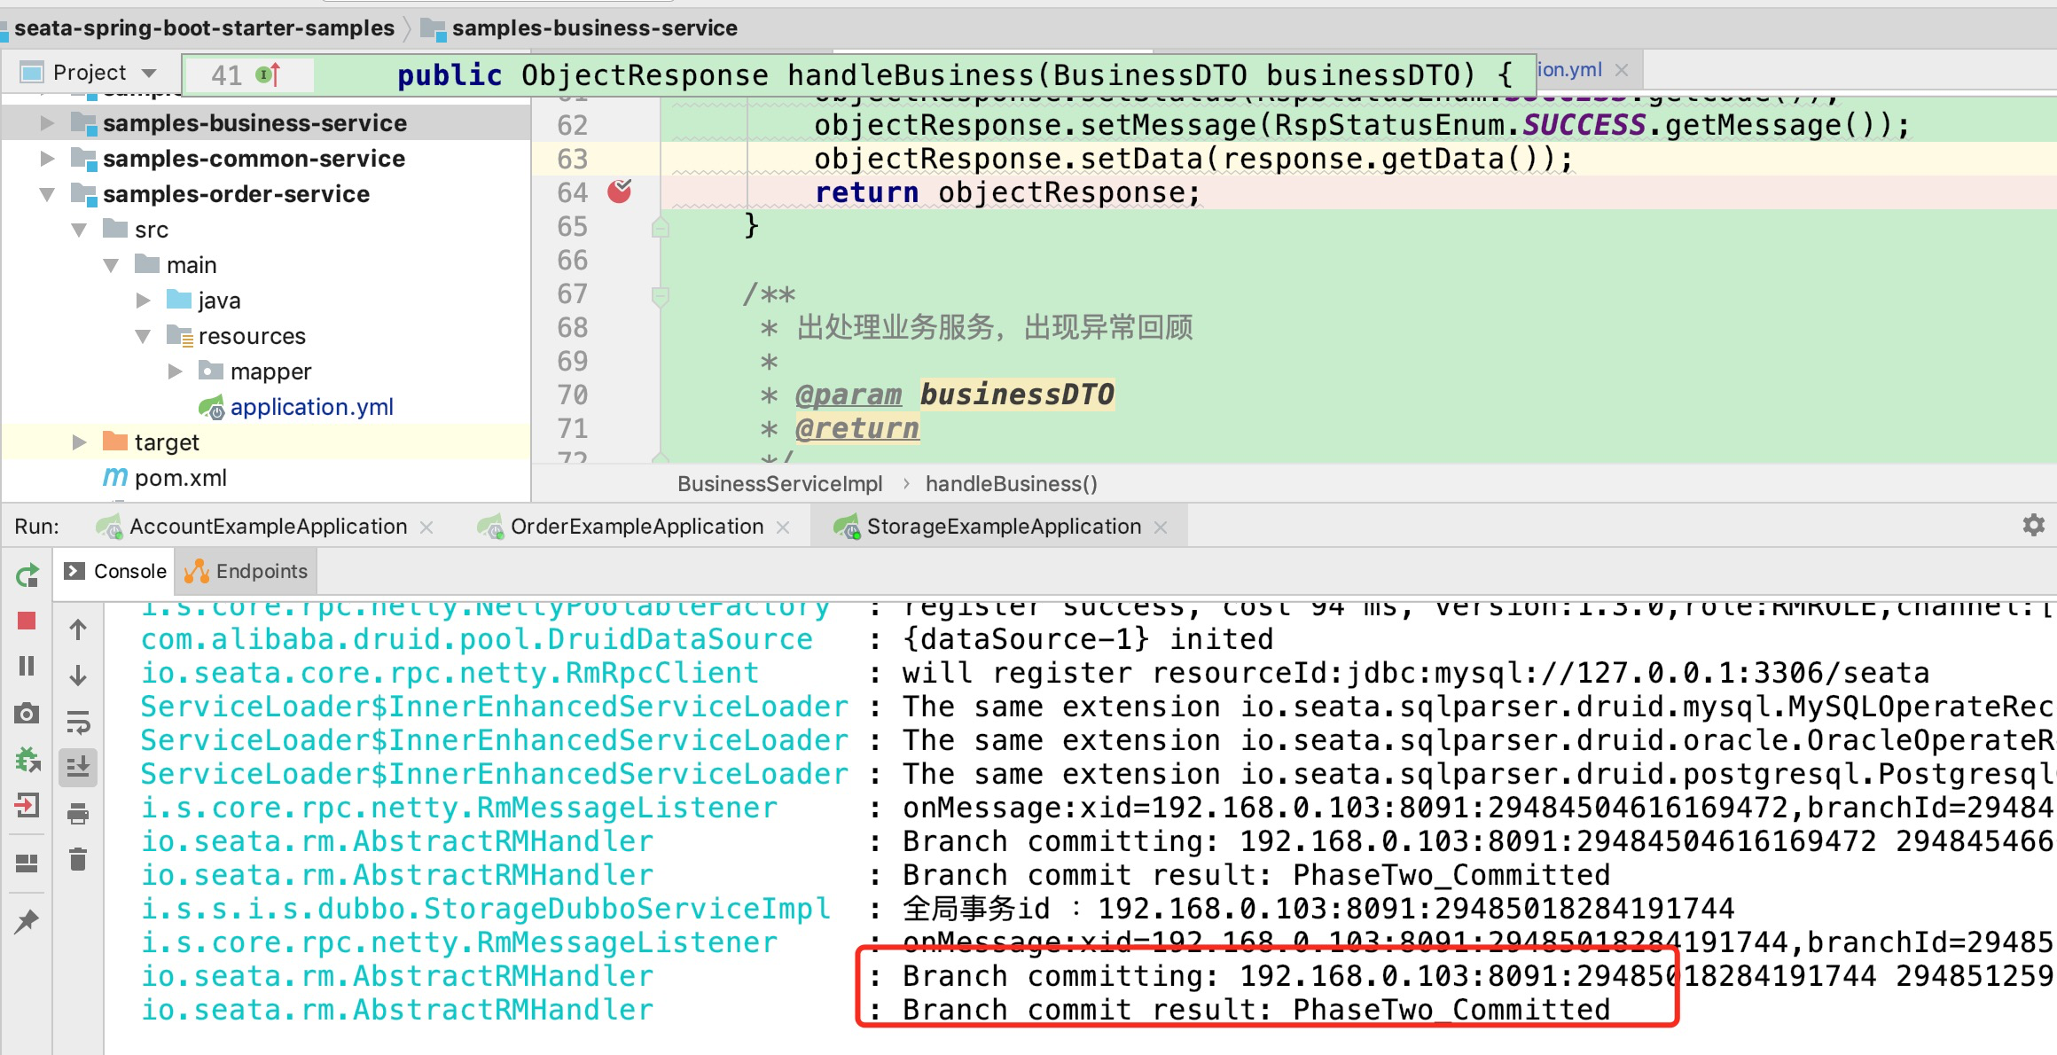Click handleBusiness() in the breadcrumb bar
Screen dimensions: 2057x1055
pos(1011,484)
